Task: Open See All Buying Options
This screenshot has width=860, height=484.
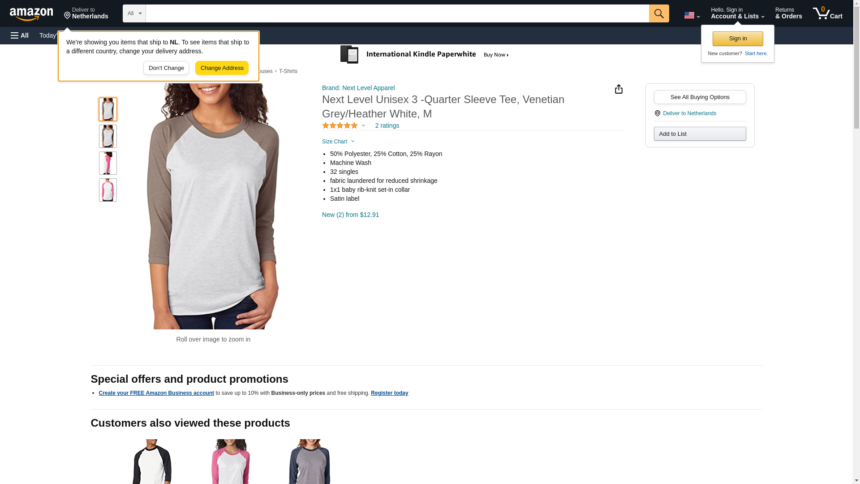Action: (x=700, y=97)
